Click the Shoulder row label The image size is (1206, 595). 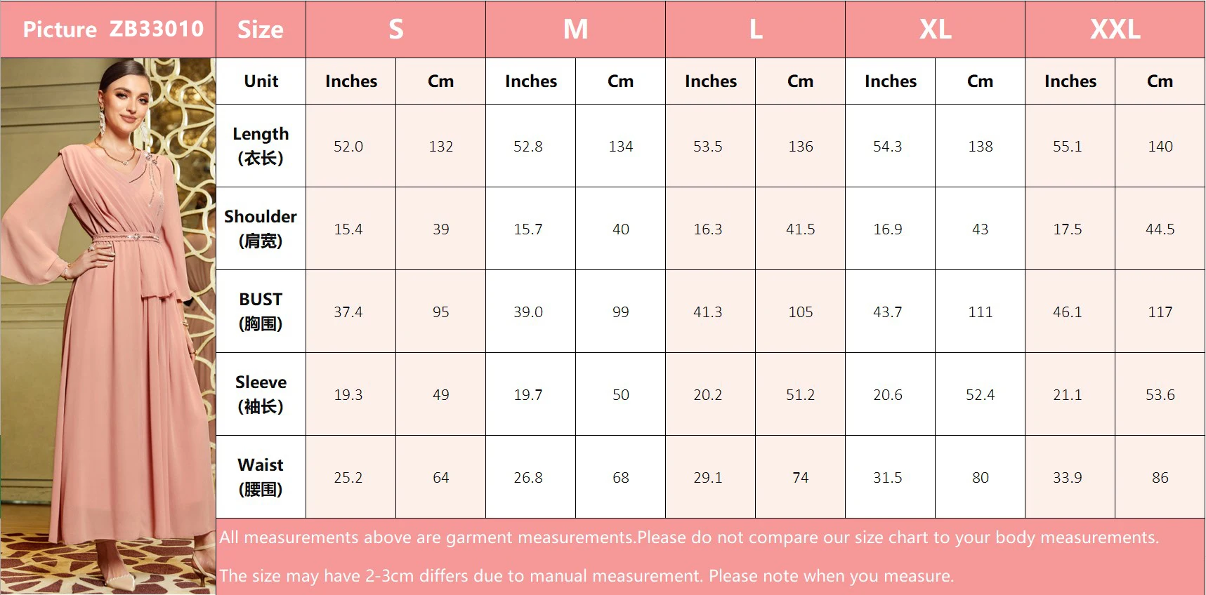[x=261, y=228]
